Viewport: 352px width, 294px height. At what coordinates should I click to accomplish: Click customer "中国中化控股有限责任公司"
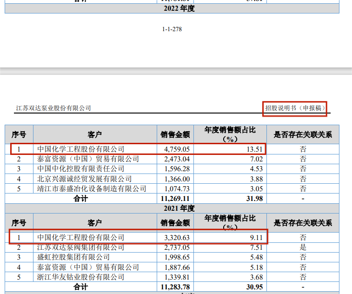[80, 169]
